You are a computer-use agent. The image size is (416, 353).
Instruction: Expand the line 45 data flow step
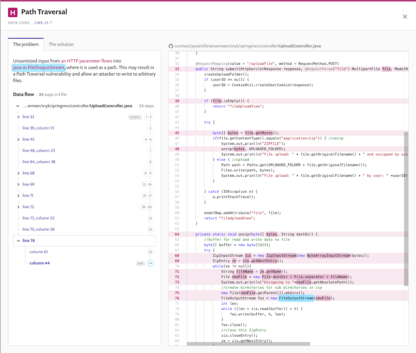pyautogui.click(x=18, y=139)
